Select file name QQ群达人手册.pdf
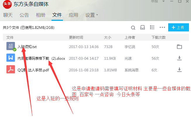This screenshot has height=138, width=191. point(33,70)
